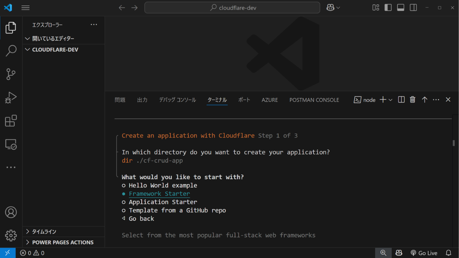
Task: Toggle the bottom panel visibility
Action: (401, 8)
